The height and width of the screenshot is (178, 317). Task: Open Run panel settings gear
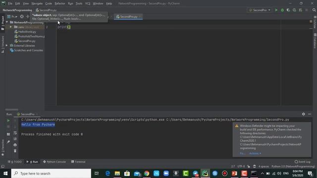pos(304,114)
